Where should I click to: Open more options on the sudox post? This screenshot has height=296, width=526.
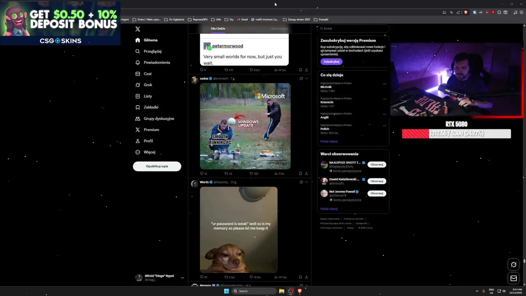pyautogui.click(x=306, y=79)
